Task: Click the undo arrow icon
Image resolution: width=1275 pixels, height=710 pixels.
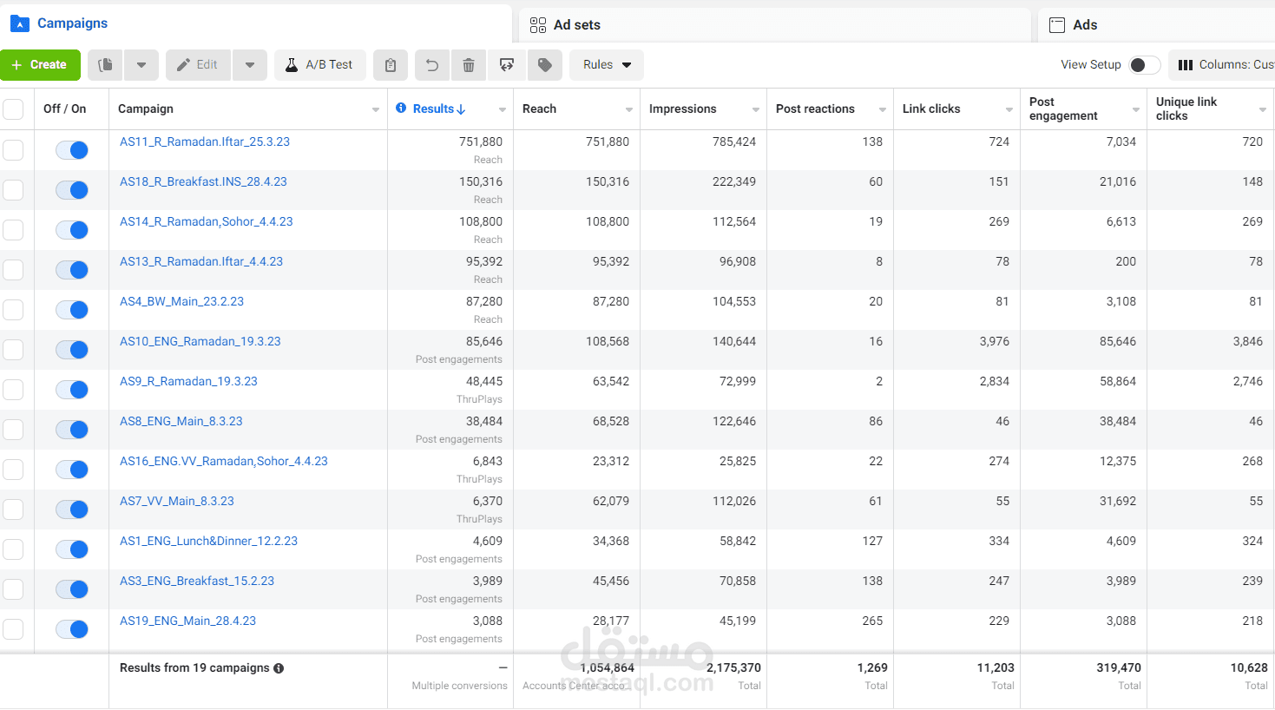Action: (431, 65)
